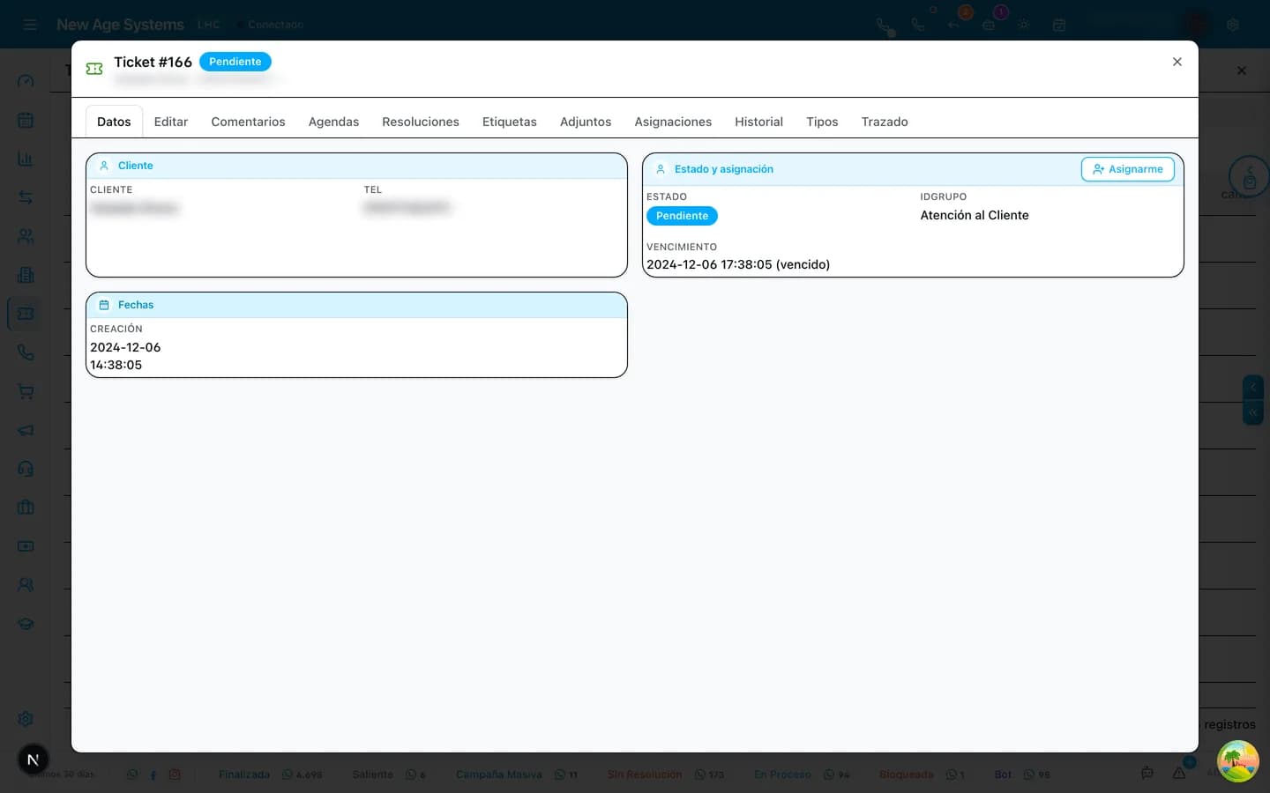Open the settings gear at sidebar bottom

point(26,719)
